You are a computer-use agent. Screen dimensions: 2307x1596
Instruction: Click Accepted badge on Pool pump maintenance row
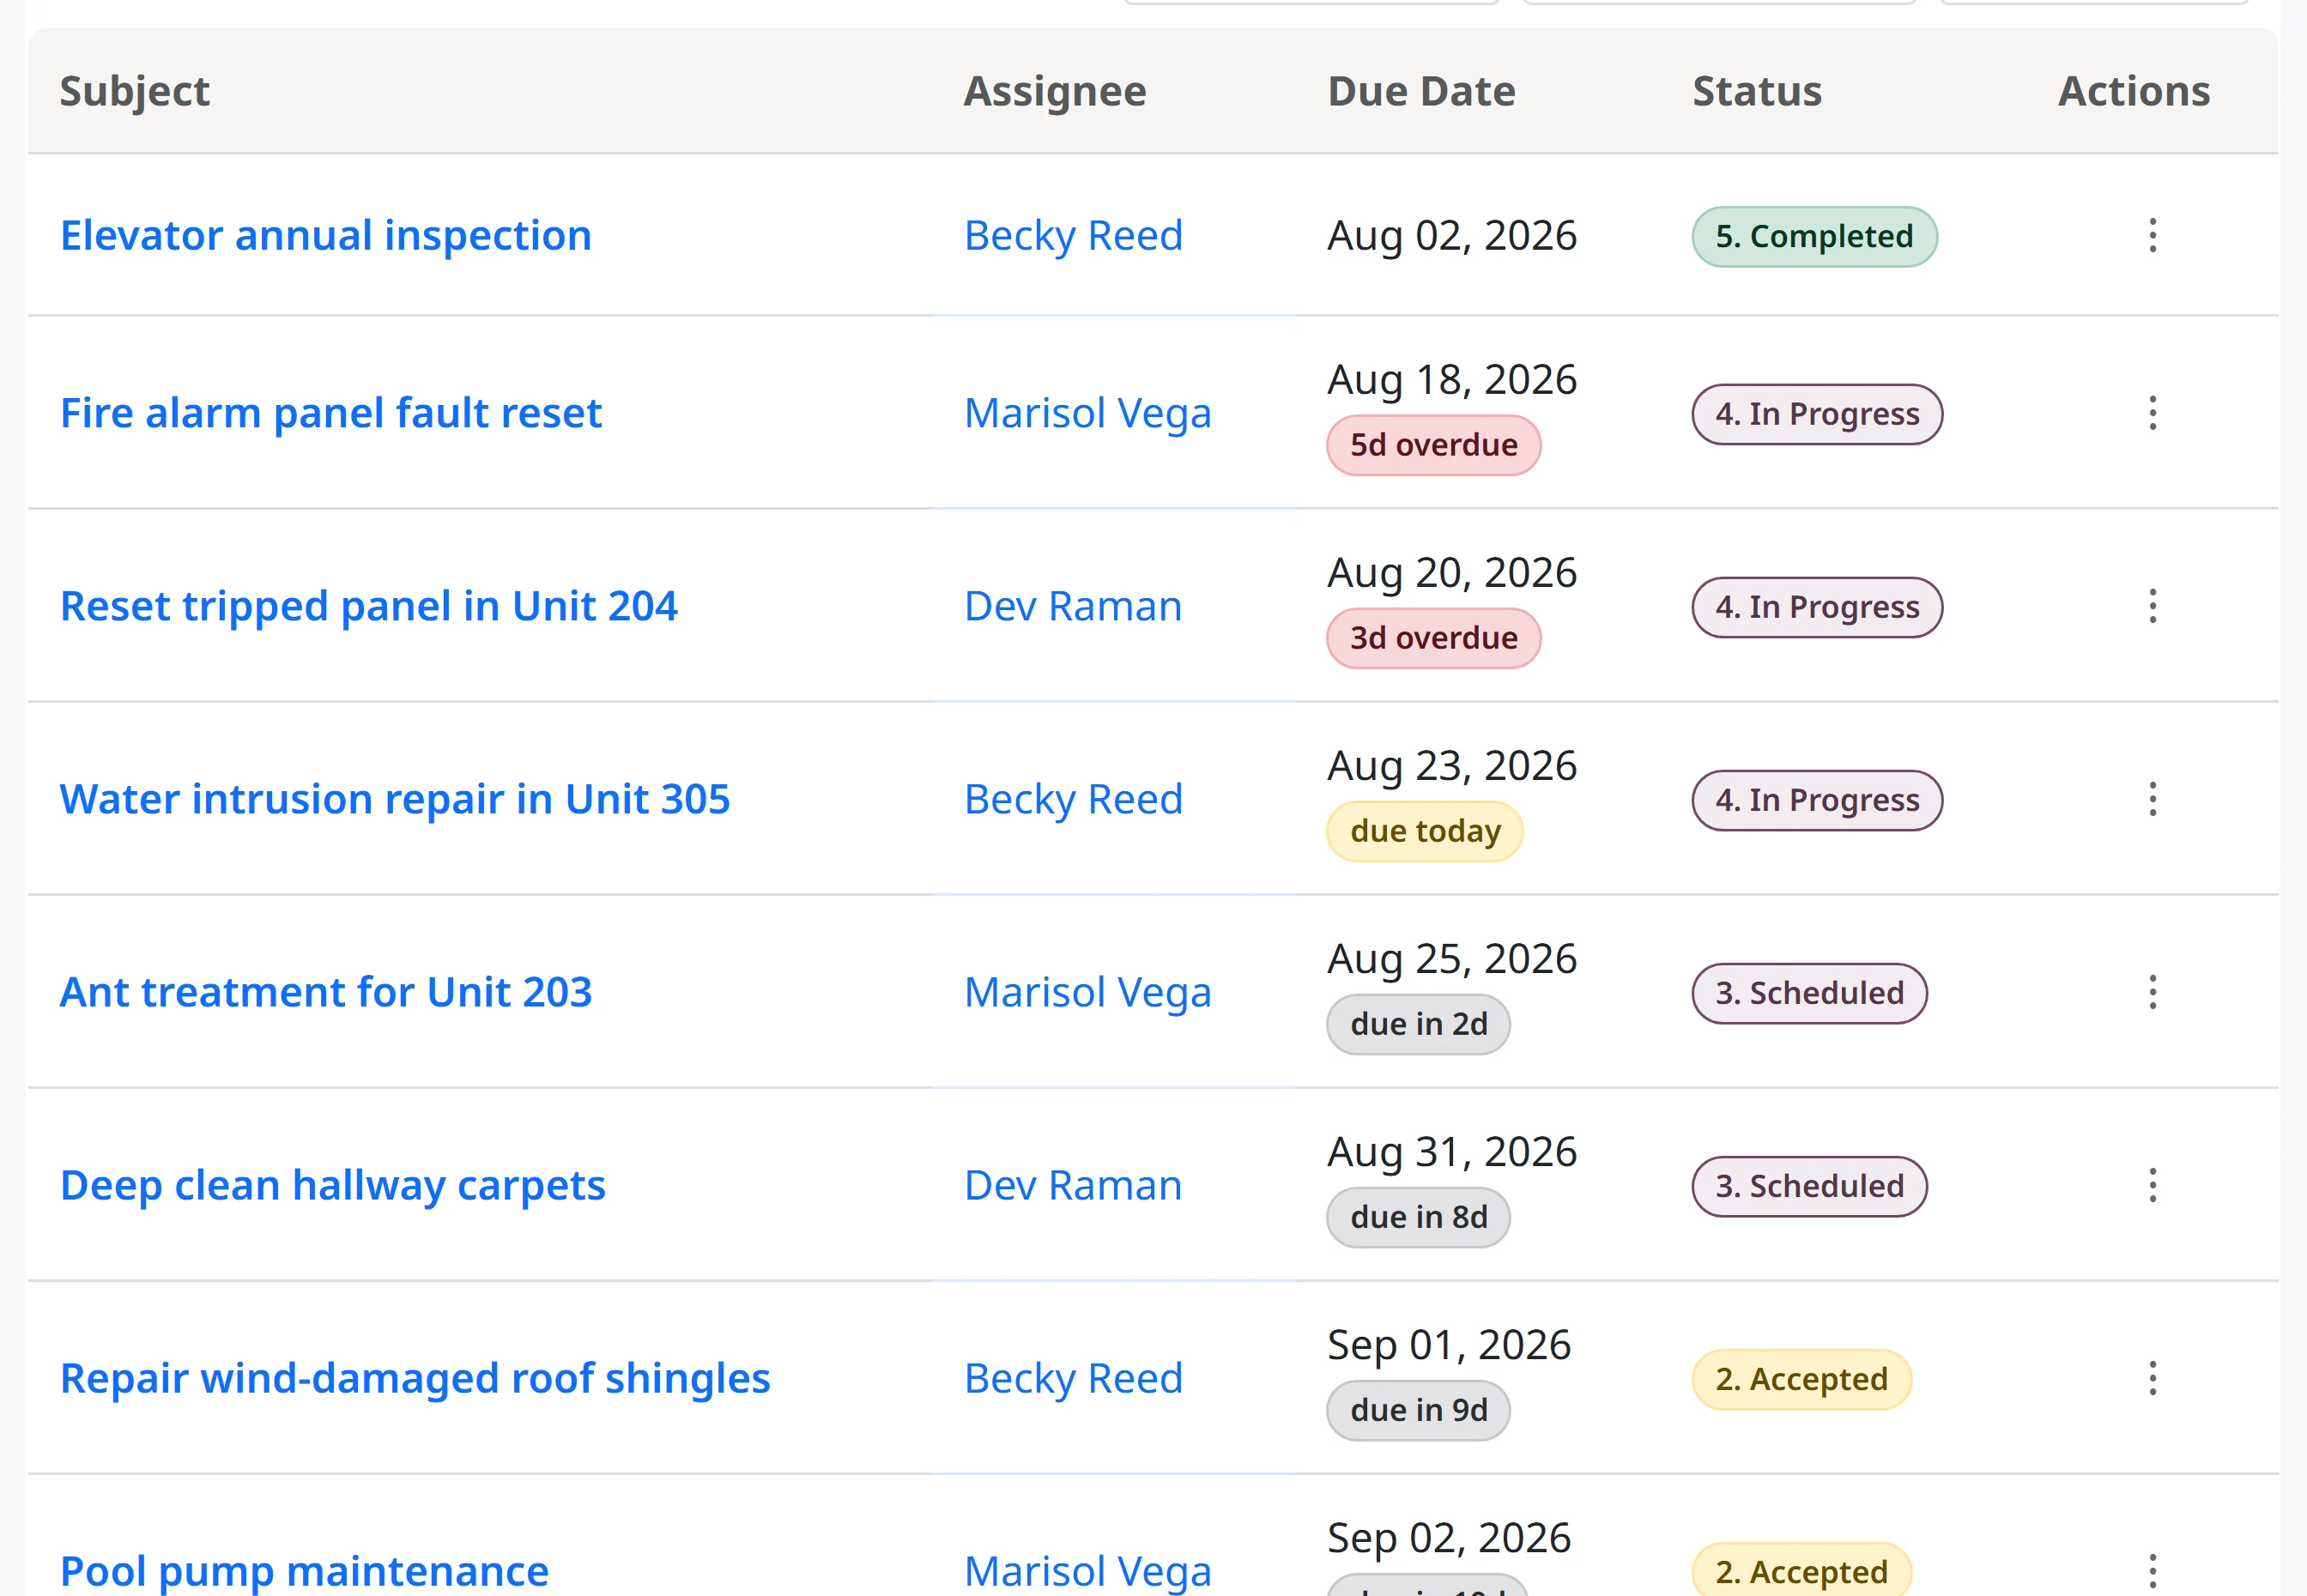tap(1801, 1570)
